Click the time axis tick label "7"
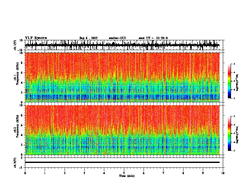The width and height of the screenshot is (251, 194). [x=164, y=173]
